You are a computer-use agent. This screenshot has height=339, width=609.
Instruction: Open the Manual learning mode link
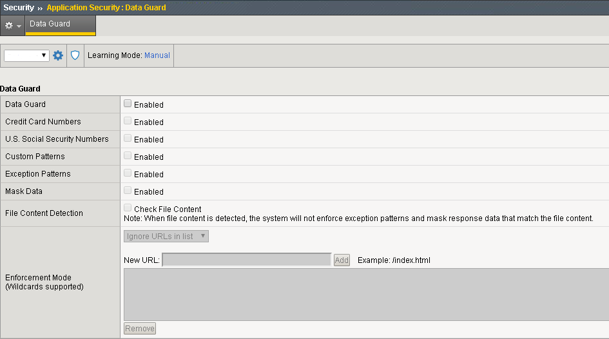click(157, 55)
